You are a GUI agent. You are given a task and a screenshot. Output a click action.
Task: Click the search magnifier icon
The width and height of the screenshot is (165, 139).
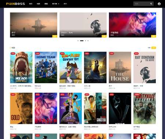[151, 4]
